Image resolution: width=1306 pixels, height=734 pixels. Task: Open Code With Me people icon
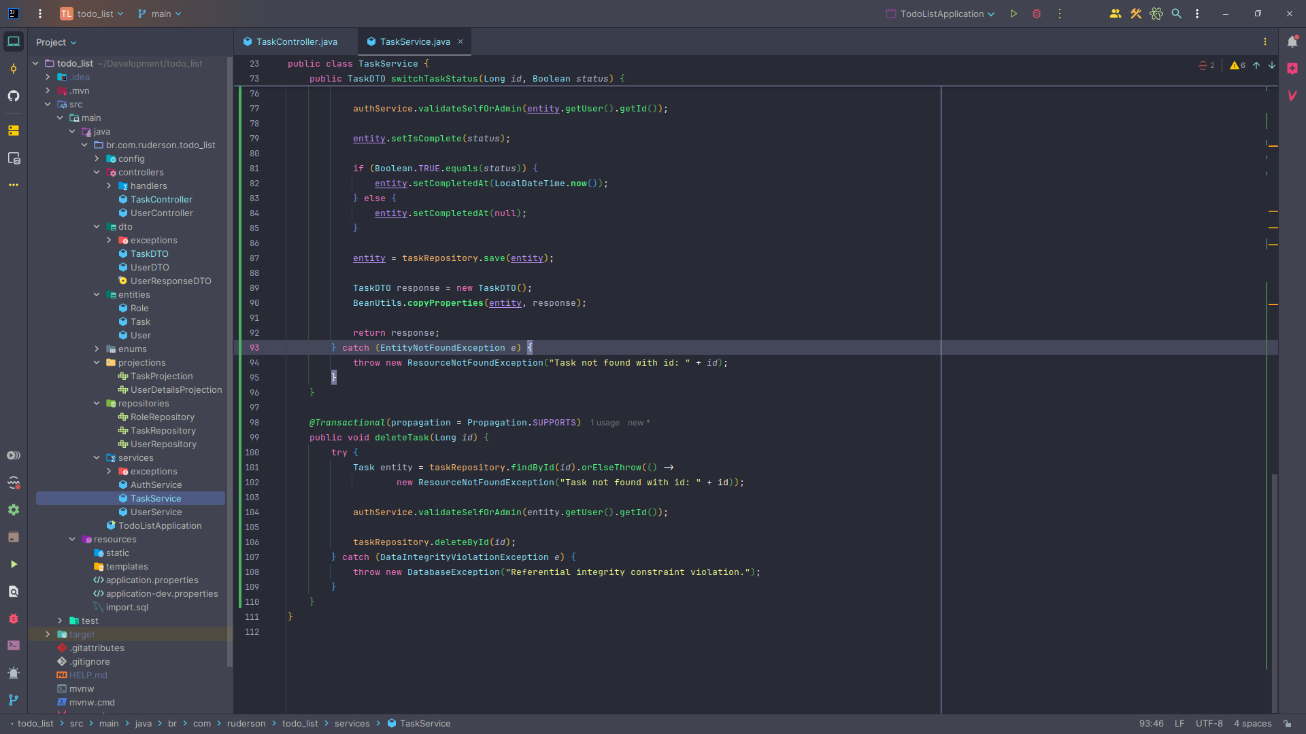1116,14
